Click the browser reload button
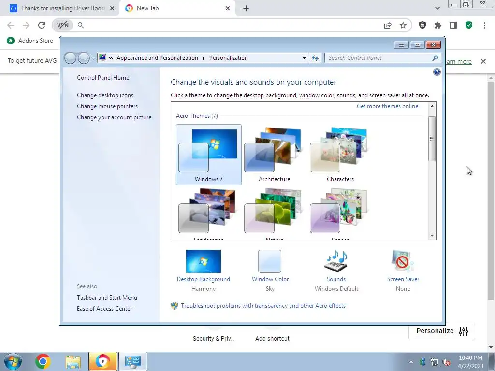 42,25
